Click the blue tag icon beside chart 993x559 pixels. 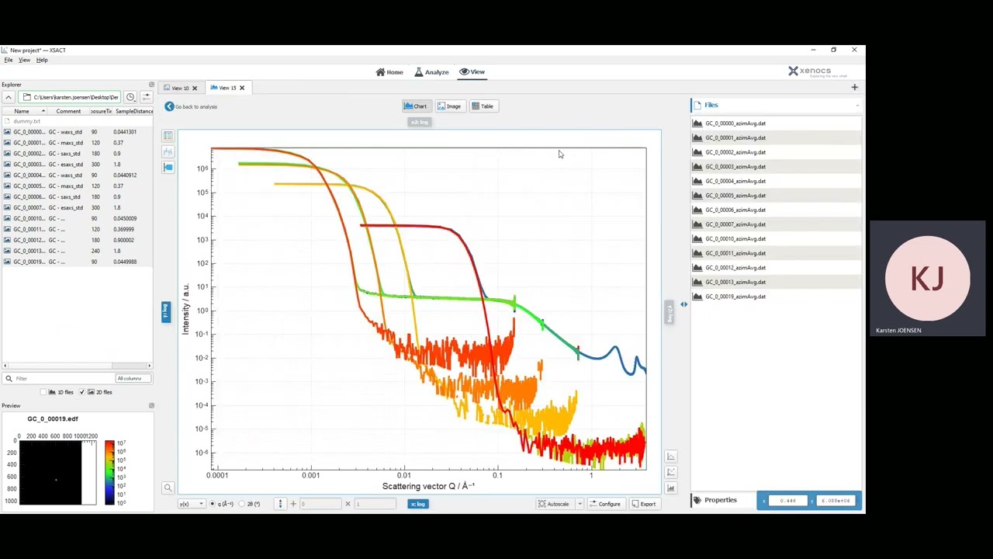pyautogui.click(x=168, y=167)
